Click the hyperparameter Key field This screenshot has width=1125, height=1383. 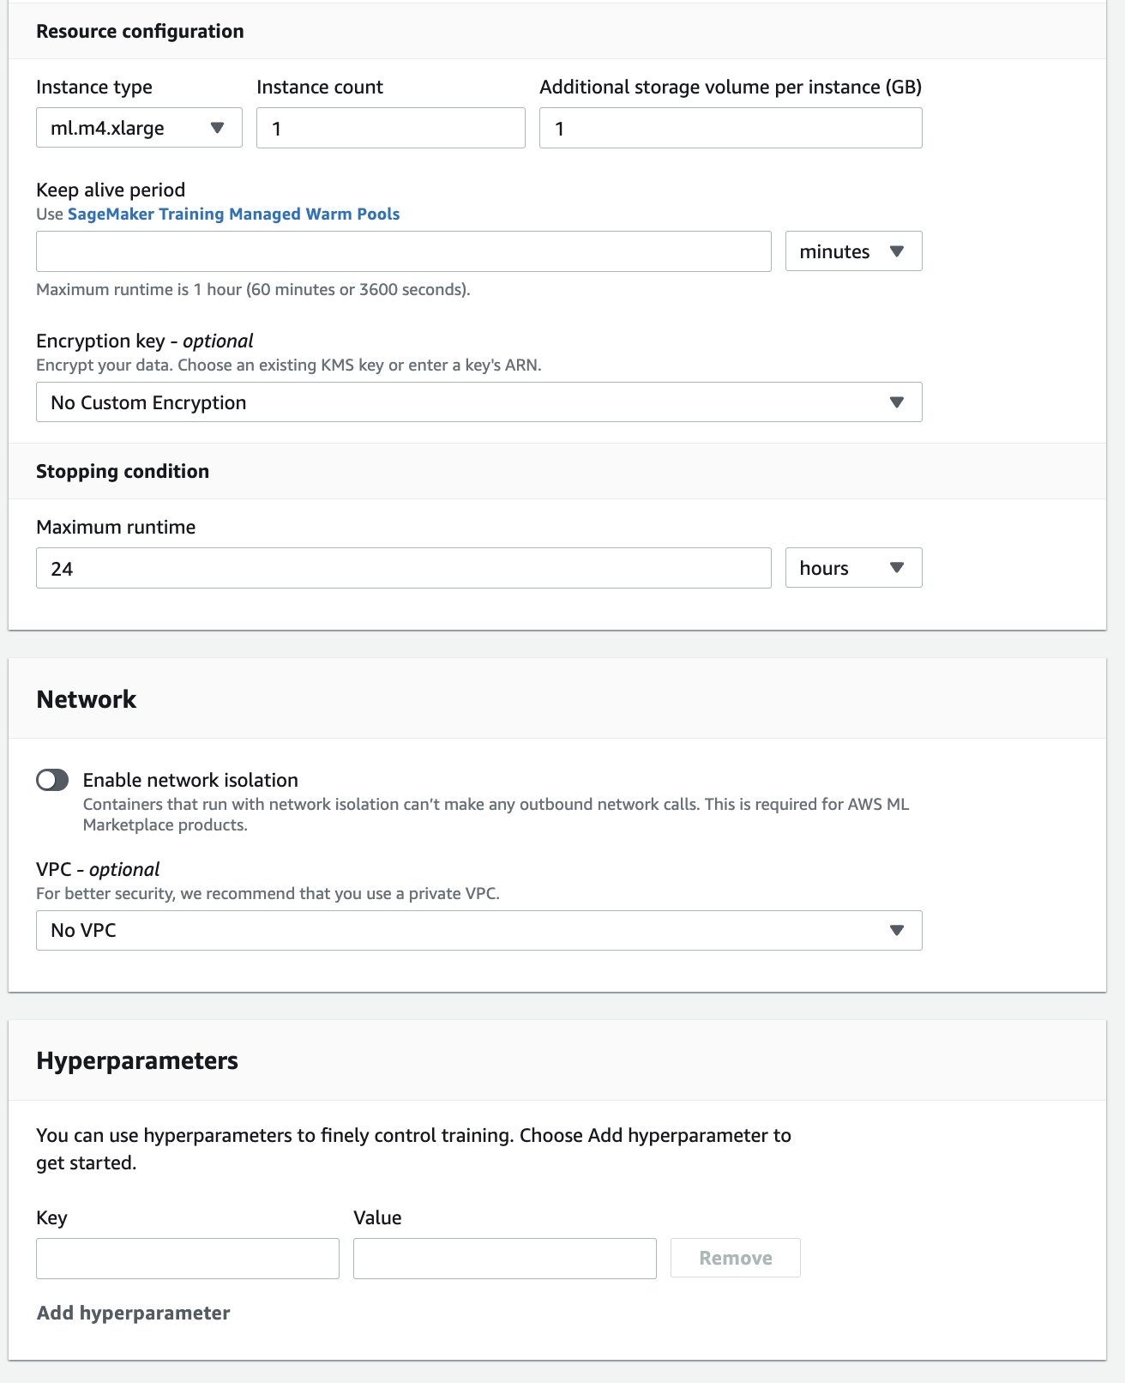tap(187, 1259)
